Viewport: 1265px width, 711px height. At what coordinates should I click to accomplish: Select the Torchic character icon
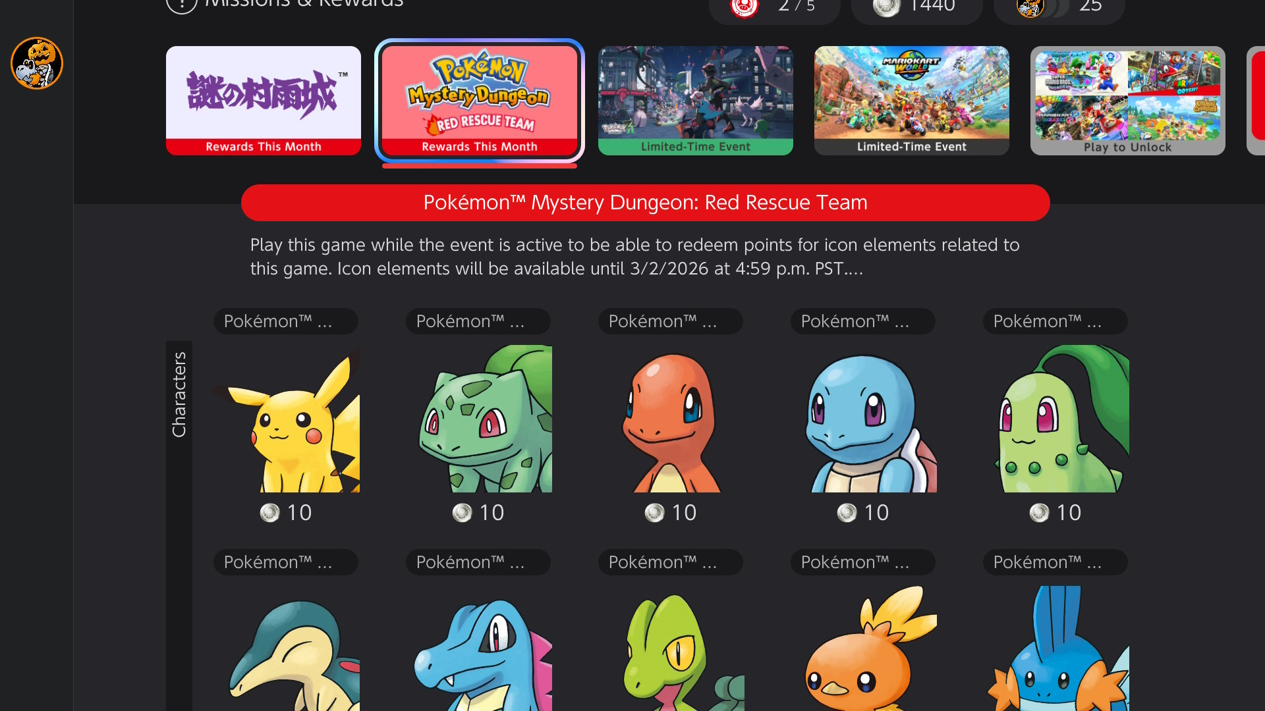[x=863, y=648]
